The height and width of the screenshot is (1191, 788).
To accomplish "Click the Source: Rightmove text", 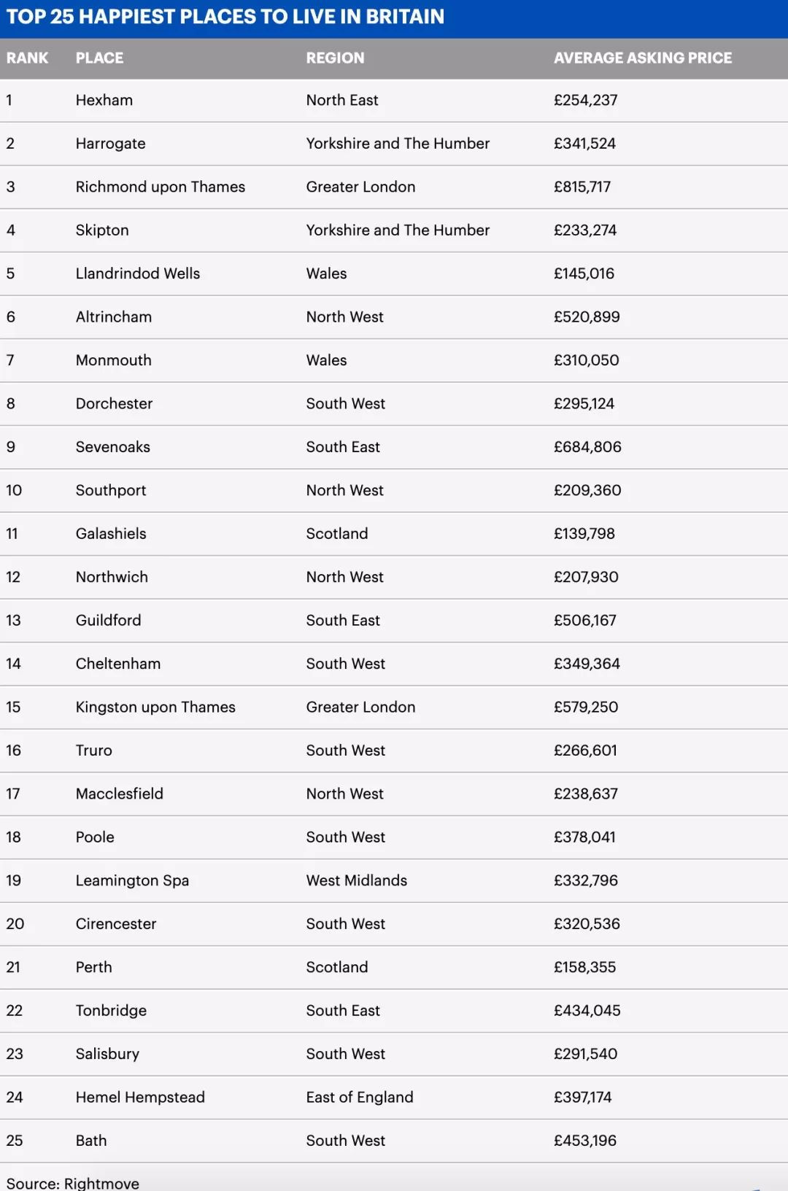I will pyautogui.click(x=73, y=1183).
